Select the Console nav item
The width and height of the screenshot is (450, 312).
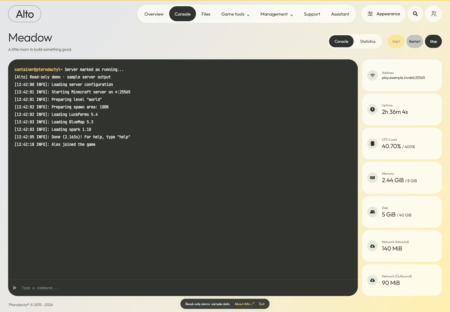click(182, 14)
